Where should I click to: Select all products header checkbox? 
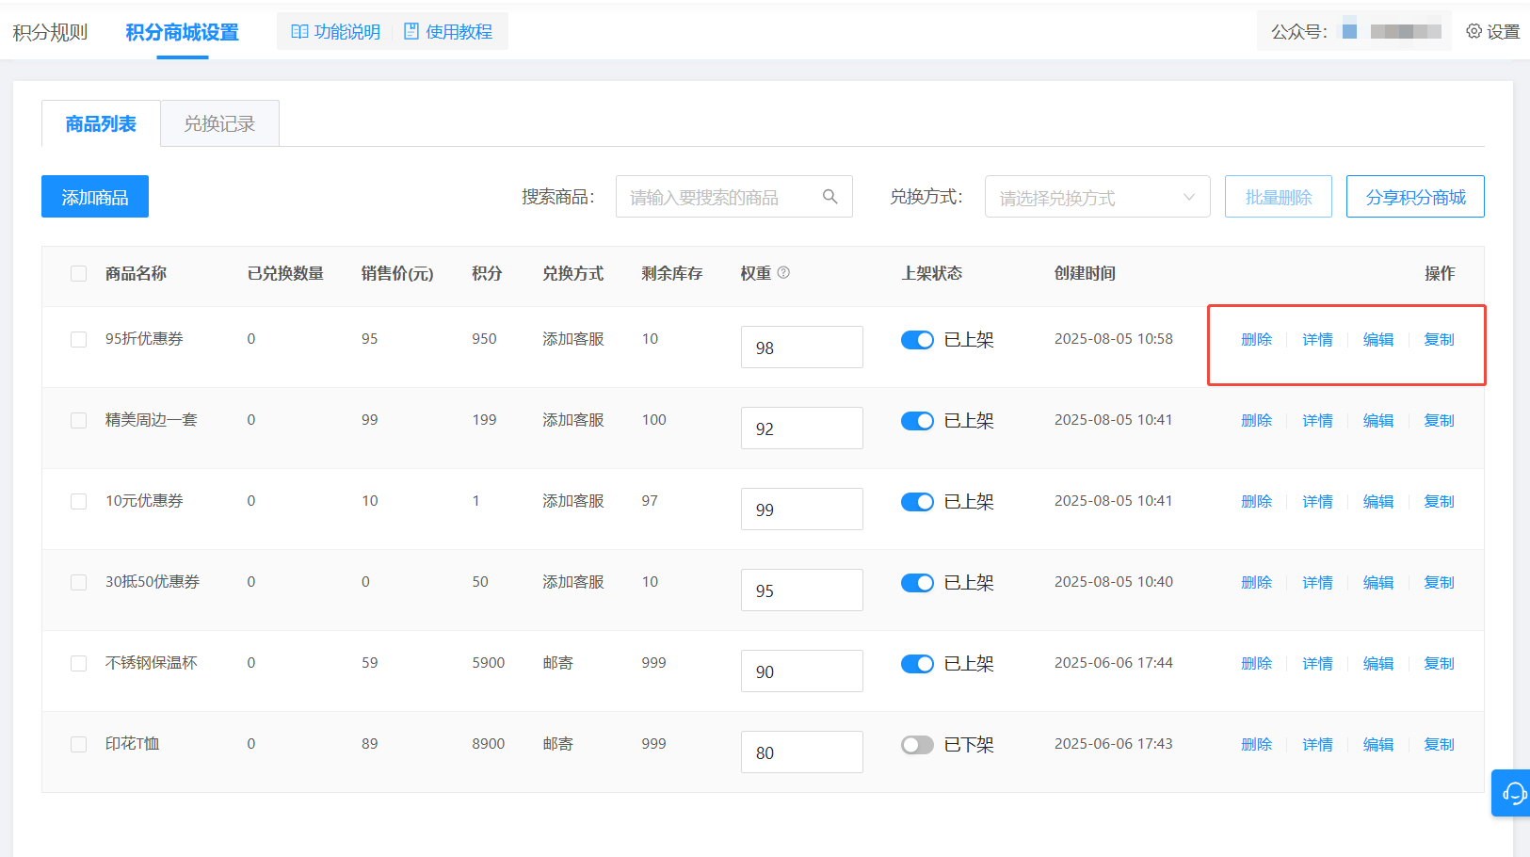coord(78,273)
